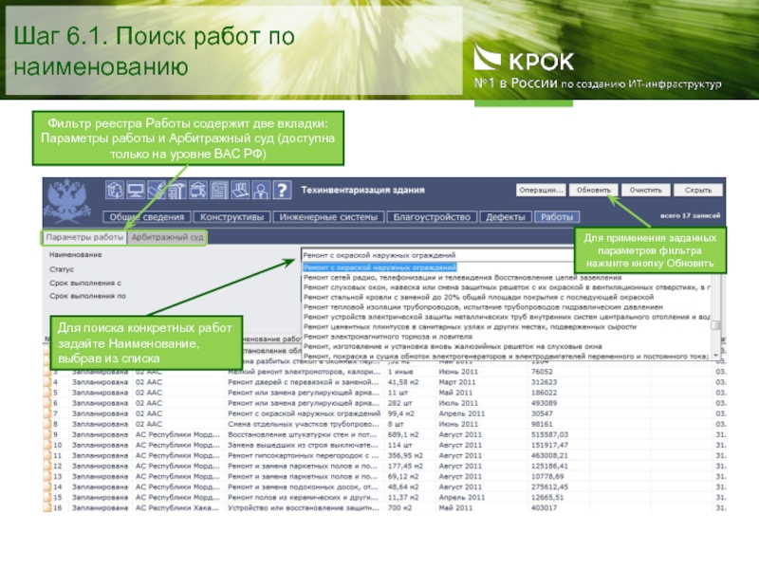Select 'Ремонт, изготовление и установка' jalousie option
The height and width of the screenshot is (569, 759).
coord(453,346)
